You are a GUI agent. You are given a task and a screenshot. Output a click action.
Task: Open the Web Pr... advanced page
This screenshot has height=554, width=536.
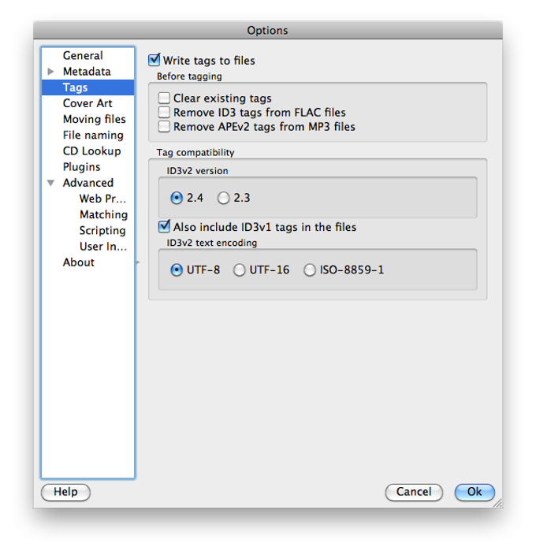click(102, 199)
